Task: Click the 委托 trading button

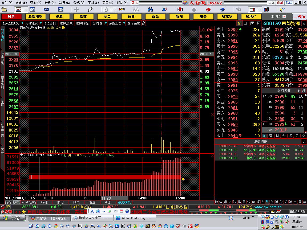Action: click(x=134, y=3)
